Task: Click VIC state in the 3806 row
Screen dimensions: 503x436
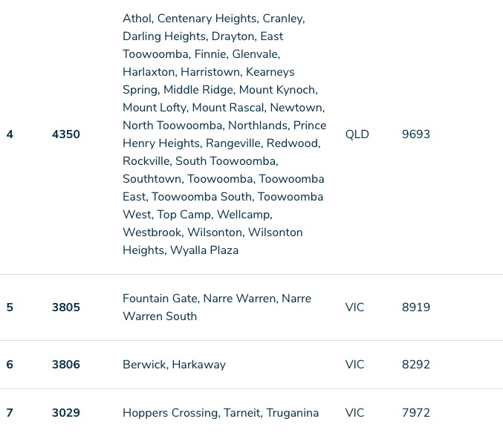Action: (x=354, y=364)
